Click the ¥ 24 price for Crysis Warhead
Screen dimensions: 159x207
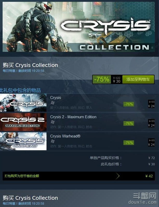coord(151,145)
